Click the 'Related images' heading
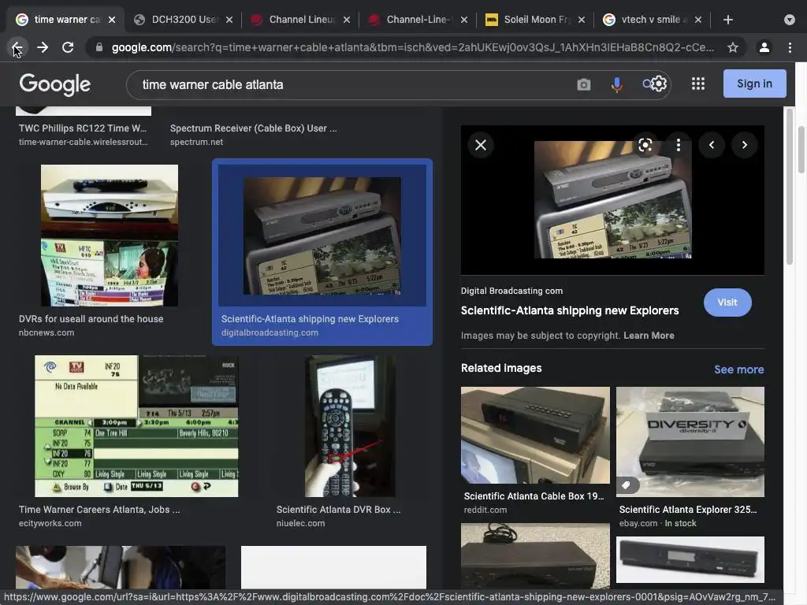The image size is (807, 605). click(x=501, y=369)
